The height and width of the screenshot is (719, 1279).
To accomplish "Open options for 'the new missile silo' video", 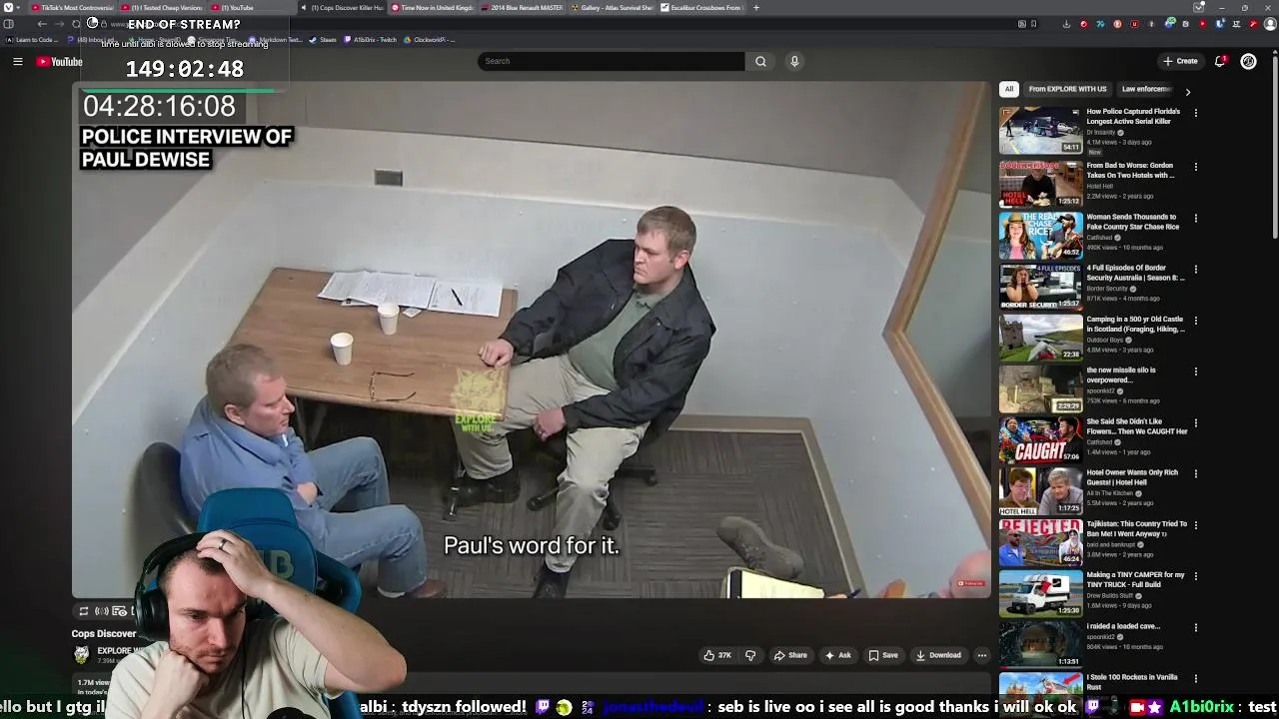I will [1195, 371].
